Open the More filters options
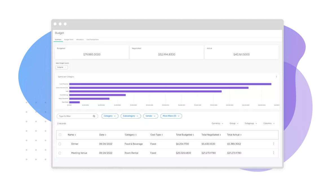Viewport: 324px width, 182px height. 171,116
